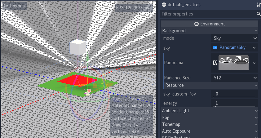Click the PanoramaSky resource icon
The image size is (261, 138).
[215, 48]
